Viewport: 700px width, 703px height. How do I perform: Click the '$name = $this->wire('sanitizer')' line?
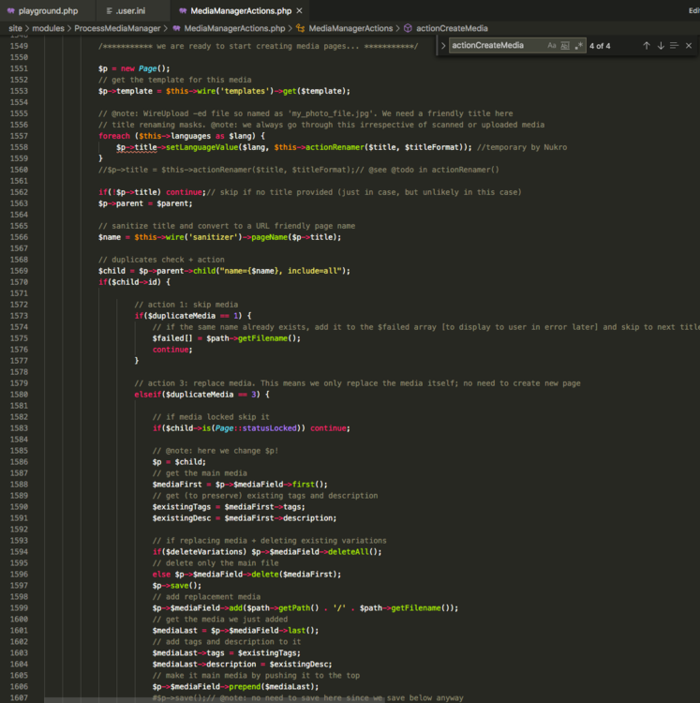(219, 237)
